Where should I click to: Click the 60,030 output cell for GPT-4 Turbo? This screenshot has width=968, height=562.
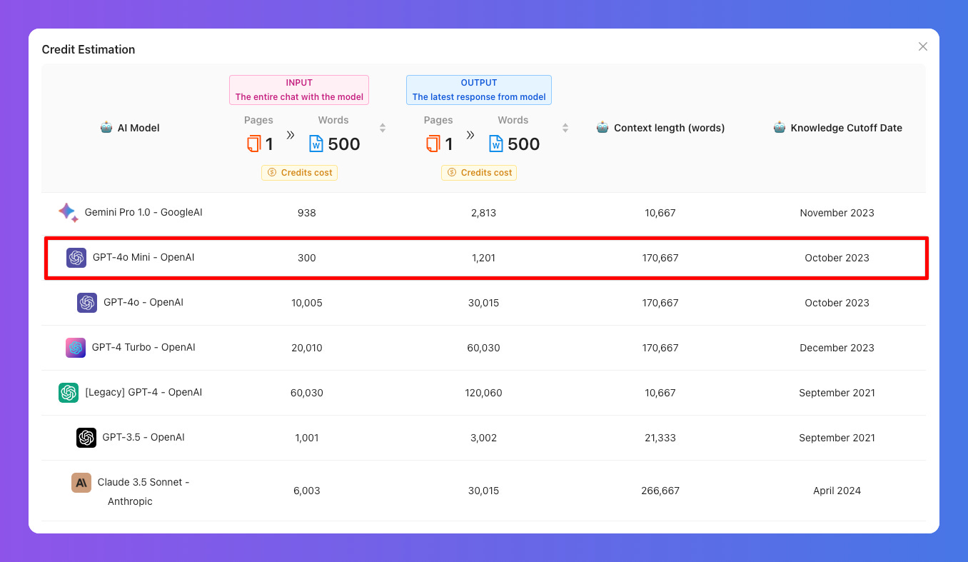tap(483, 348)
